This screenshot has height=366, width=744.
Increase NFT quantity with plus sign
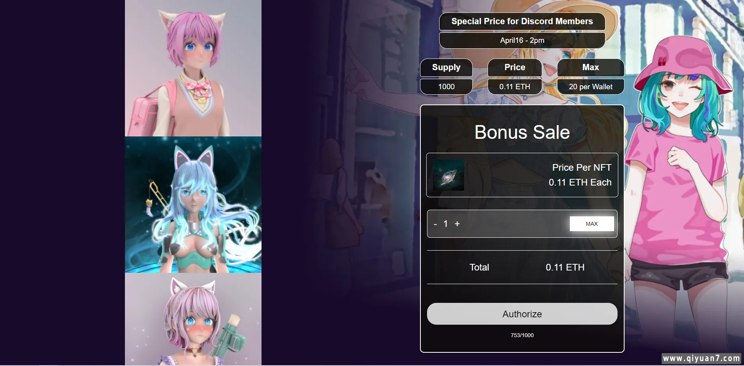tap(457, 224)
